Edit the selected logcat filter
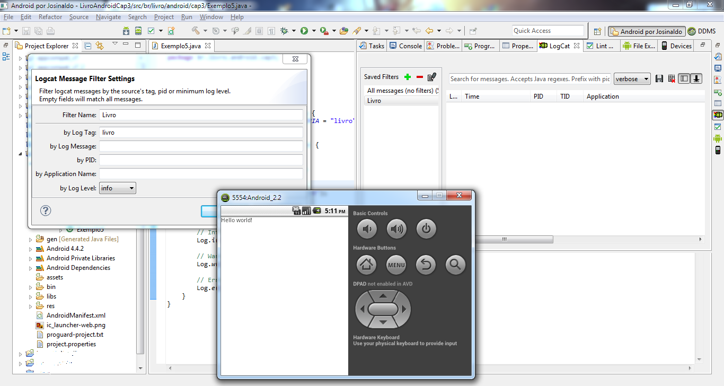 [432, 77]
